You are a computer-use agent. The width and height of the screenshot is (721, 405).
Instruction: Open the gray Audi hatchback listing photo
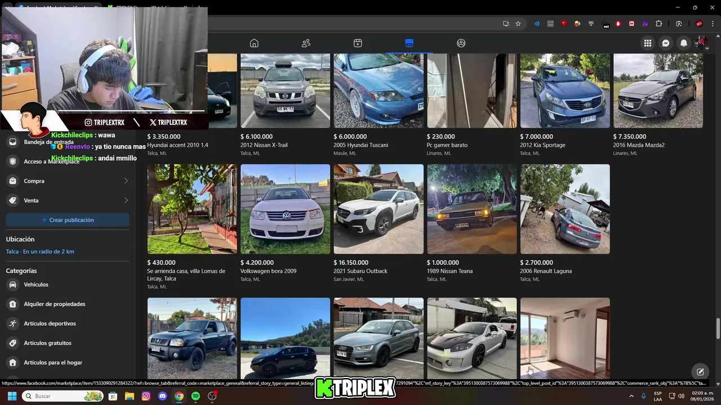[x=379, y=339]
